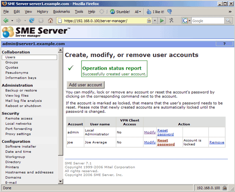
Task: Click the Add user account button
Action: tap(85, 85)
